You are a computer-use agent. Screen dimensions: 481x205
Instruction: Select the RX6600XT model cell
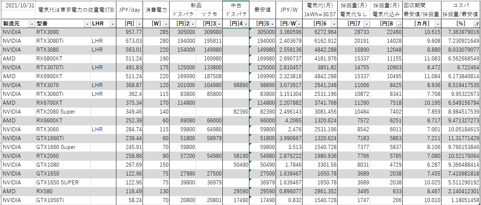pos(63,121)
